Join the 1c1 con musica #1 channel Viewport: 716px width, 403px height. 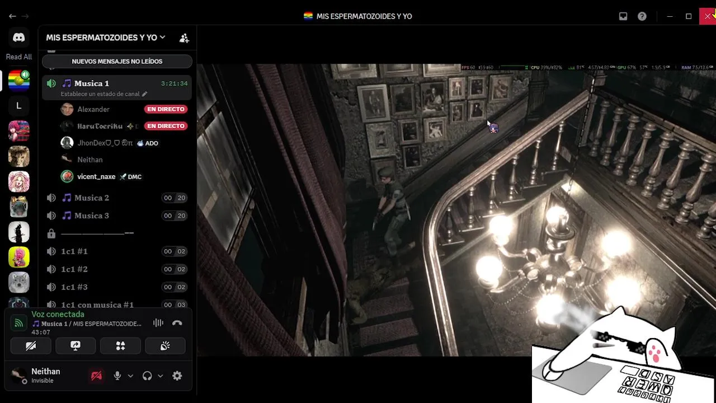117,304
